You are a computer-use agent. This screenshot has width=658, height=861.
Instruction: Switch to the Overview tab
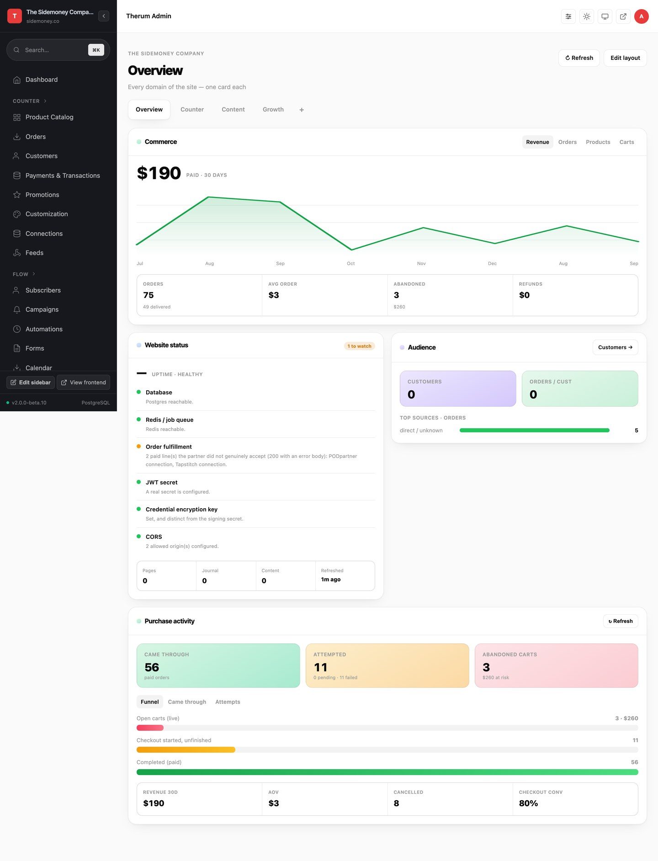[x=149, y=110]
